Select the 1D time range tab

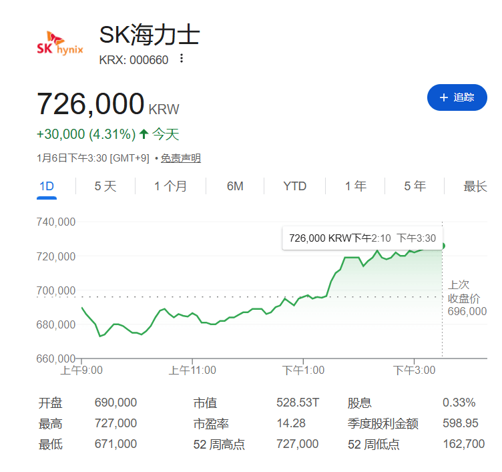pos(46,186)
